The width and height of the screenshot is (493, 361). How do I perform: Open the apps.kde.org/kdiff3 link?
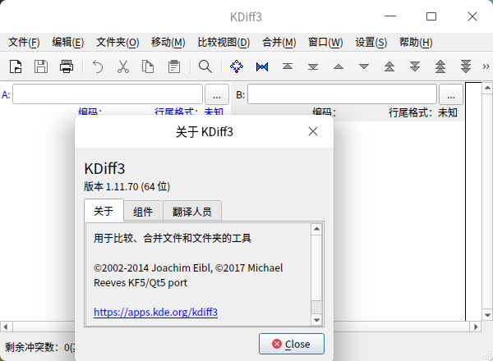pyautogui.click(x=155, y=313)
